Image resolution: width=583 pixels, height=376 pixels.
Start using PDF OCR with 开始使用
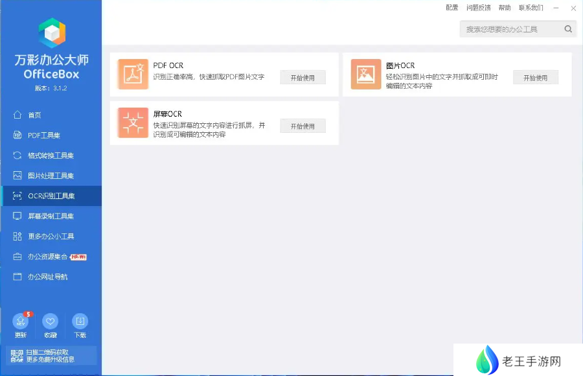pos(303,78)
